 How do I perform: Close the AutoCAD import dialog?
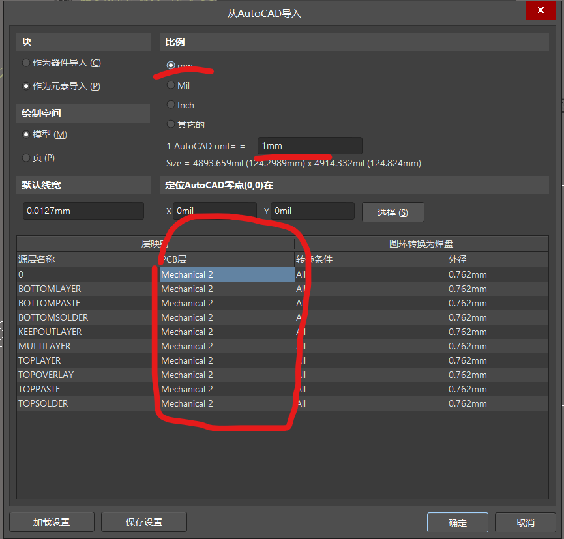541,10
